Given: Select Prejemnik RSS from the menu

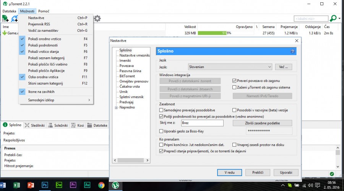Looking at the screenshot, I should (x=39, y=24).
